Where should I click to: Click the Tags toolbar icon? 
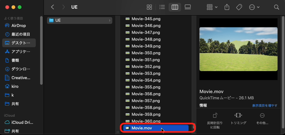(239, 7)
